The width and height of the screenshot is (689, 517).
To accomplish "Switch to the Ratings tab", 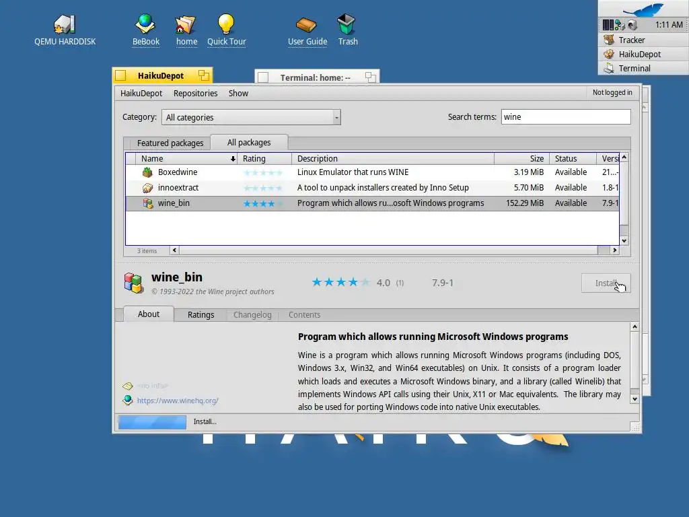I will click(x=201, y=315).
